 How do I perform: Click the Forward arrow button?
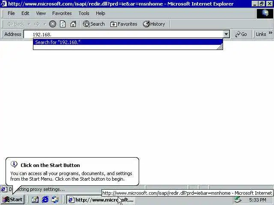coord(37,24)
